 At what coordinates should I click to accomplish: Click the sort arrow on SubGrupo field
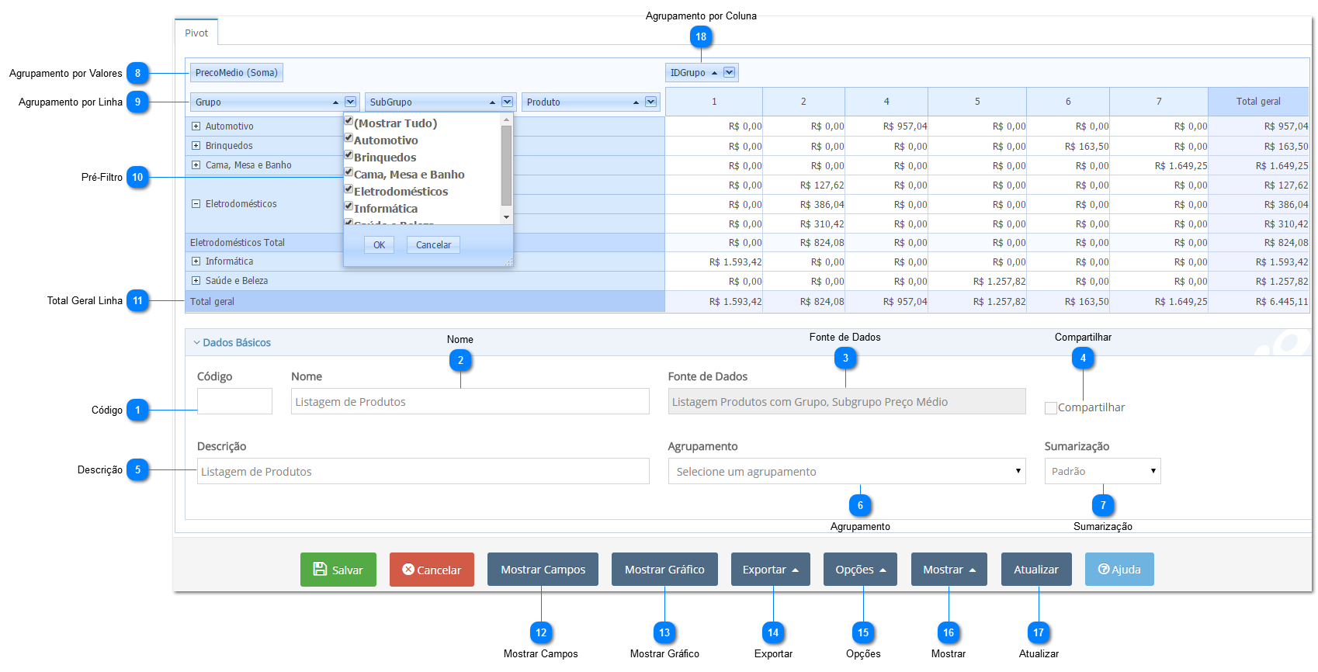pyautogui.click(x=492, y=102)
